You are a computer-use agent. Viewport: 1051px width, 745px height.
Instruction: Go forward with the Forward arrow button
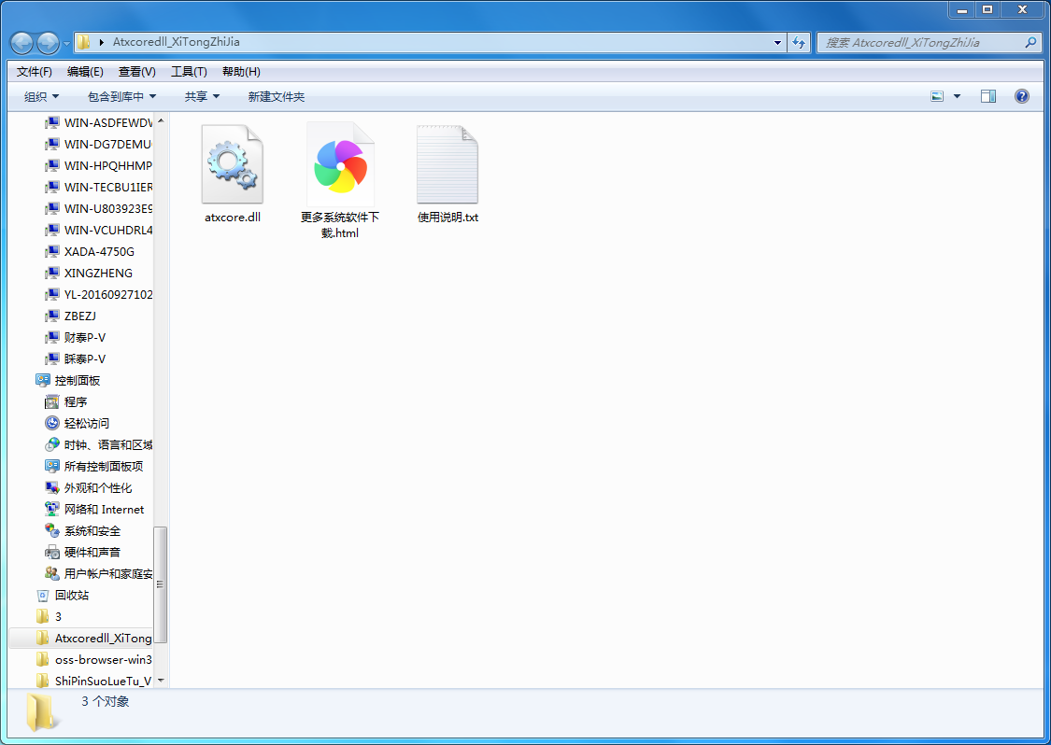pos(48,43)
